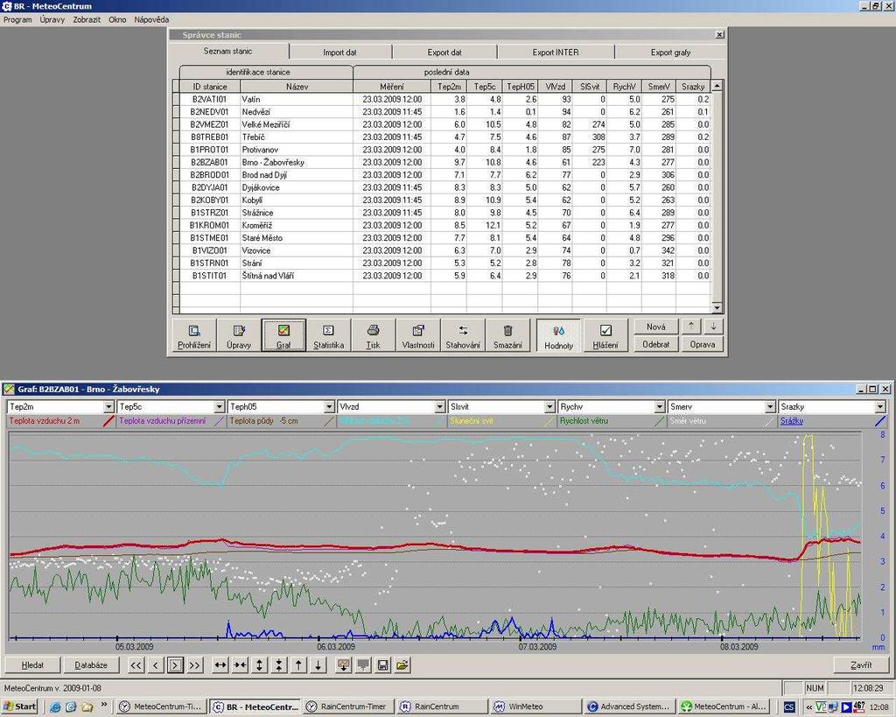The image size is (896, 717).
Task: Save graph with the floppy disk icon
Action: point(383,665)
